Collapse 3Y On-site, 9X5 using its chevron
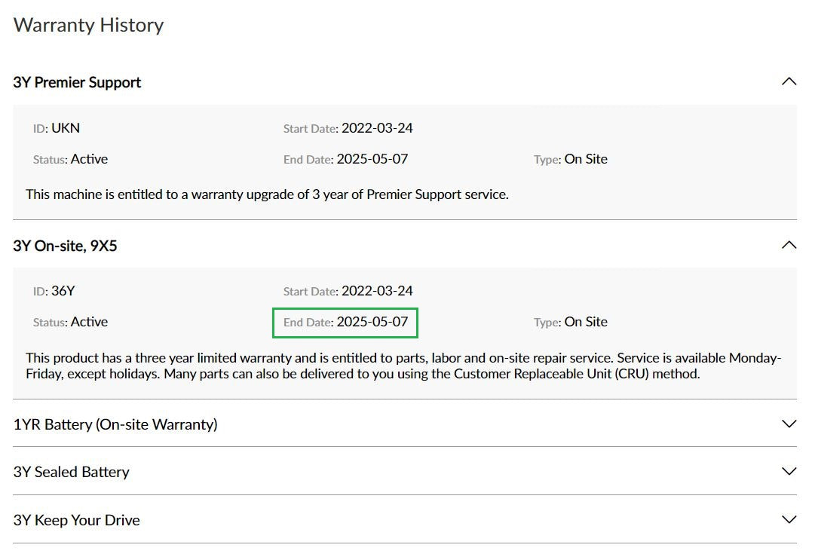815x557 pixels. (789, 245)
